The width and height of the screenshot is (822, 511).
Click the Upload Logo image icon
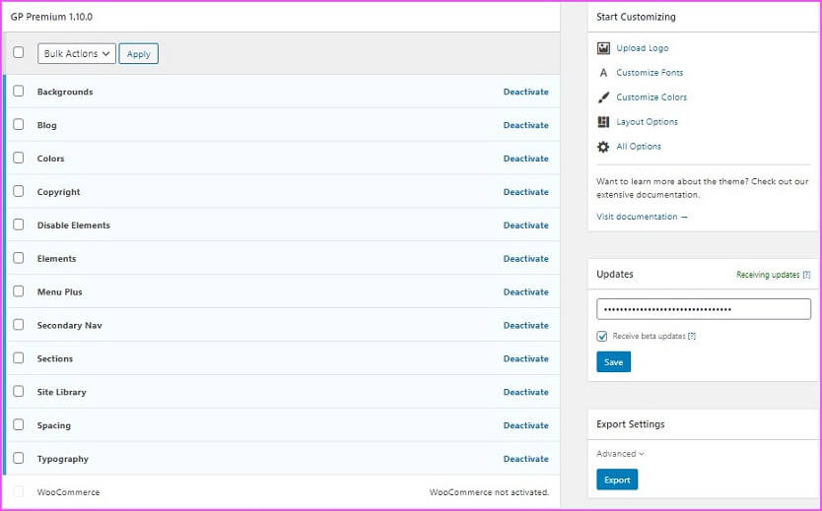point(603,48)
